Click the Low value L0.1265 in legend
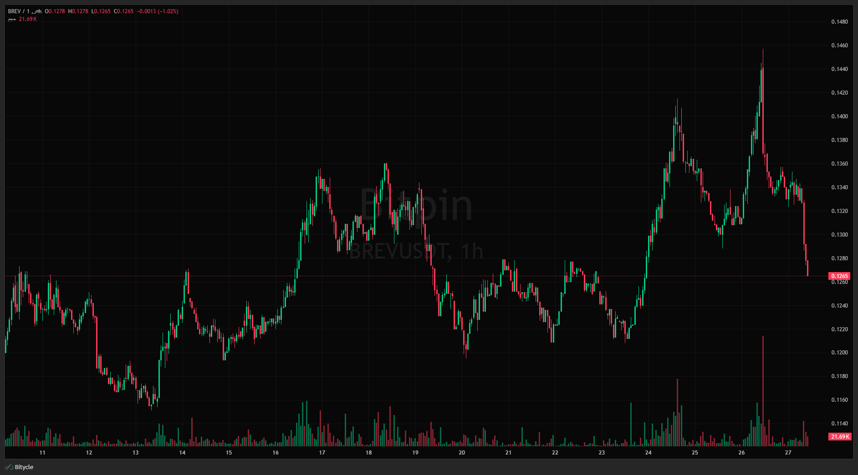The width and height of the screenshot is (858, 475). click(x=101, y=11)
